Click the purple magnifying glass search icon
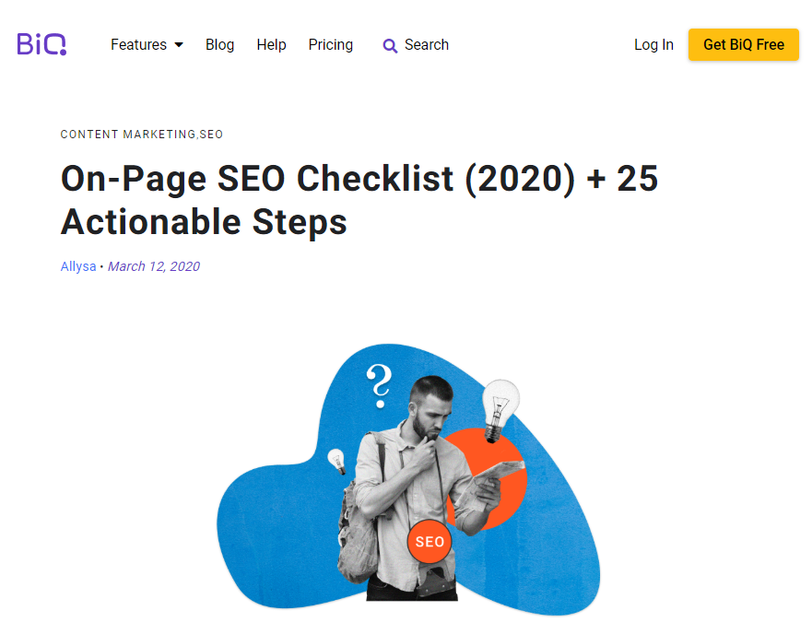812x634 pixels. (x=390, y=45)
